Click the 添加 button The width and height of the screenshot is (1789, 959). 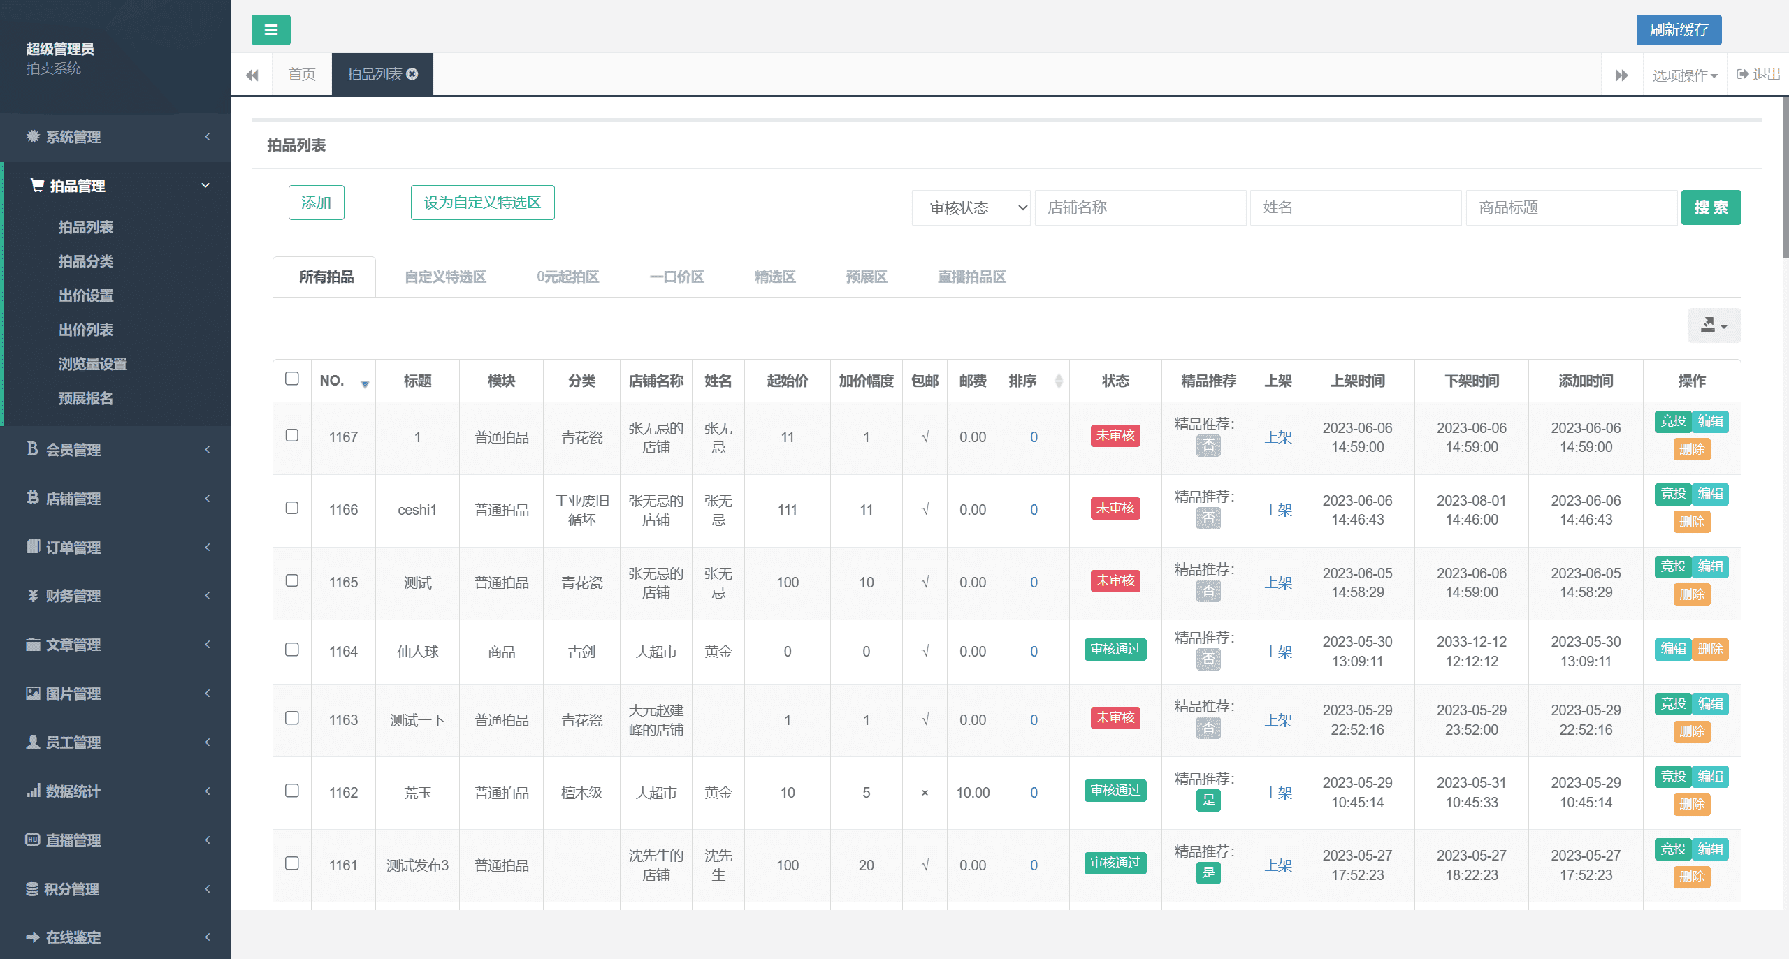316,203
